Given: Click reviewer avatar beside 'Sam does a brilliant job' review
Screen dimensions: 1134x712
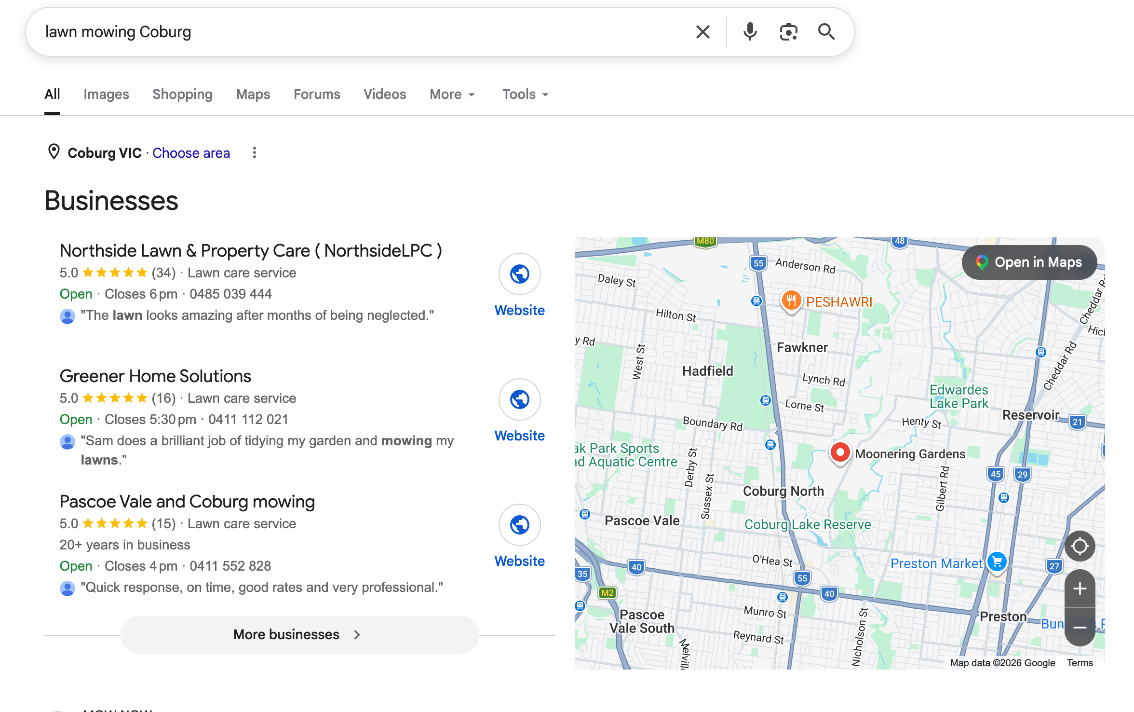Looking at the screenshot, I should tap(67, 441).
